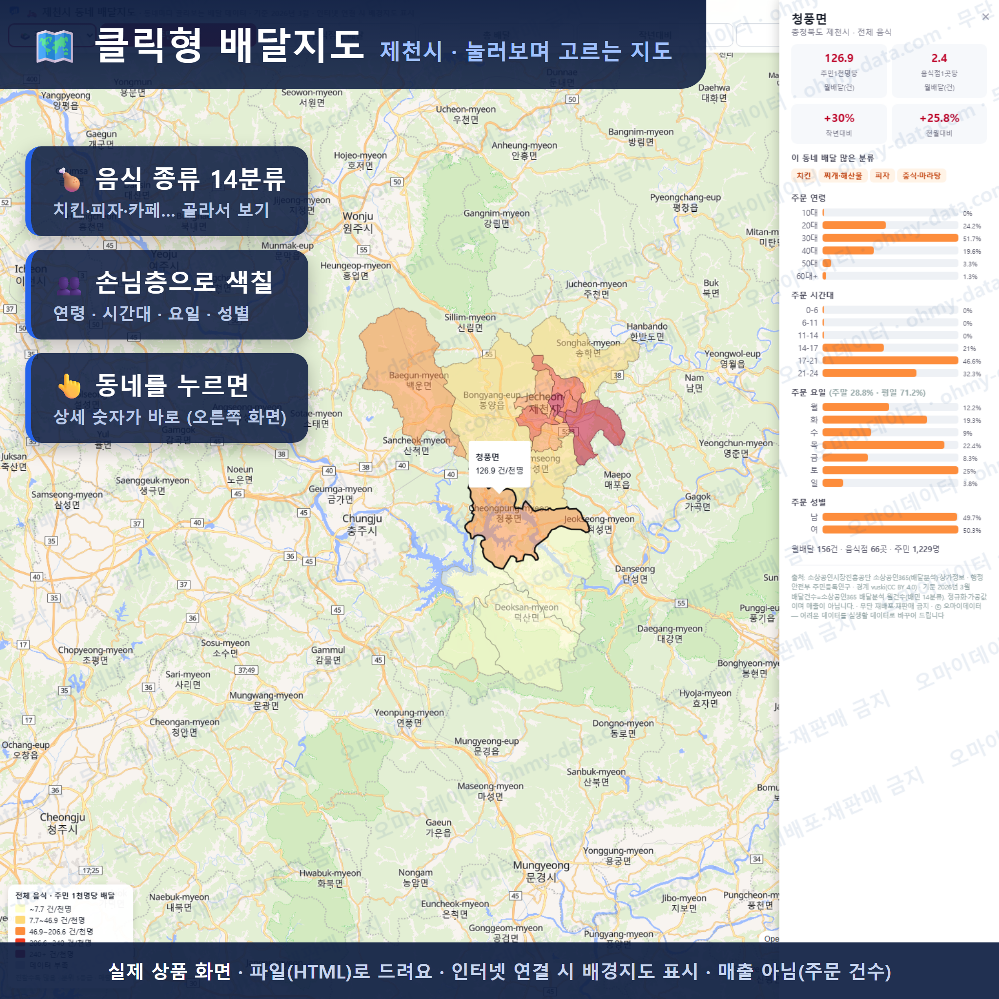Viewport: 999px width, 999px height.
Task: Click the 주문 성별 section heading
Action: tap(809, 502)
